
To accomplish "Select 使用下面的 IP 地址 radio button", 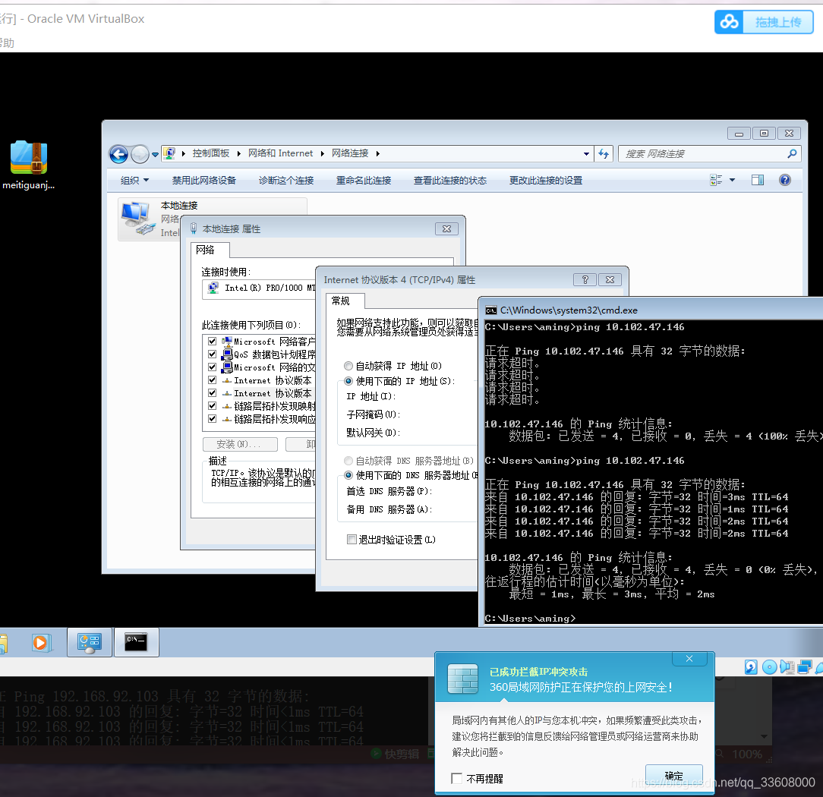I will click(x=348, y=381).
